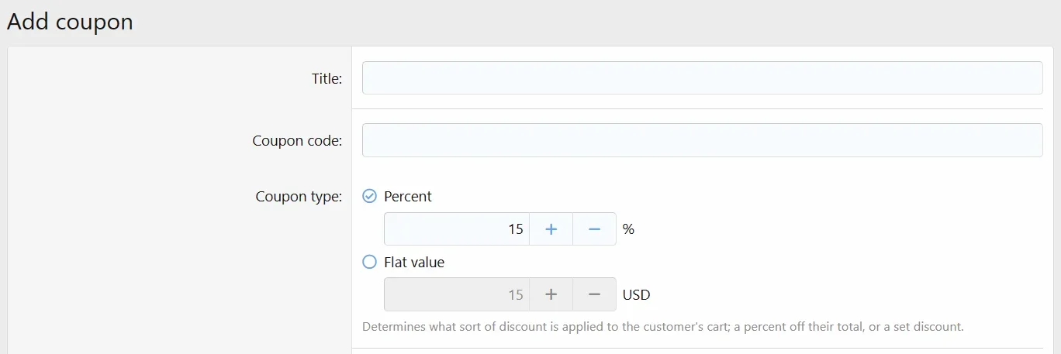Click the Coupon type: field label
The width and height of the screenshot is (1061, 354).
[299, 197]
